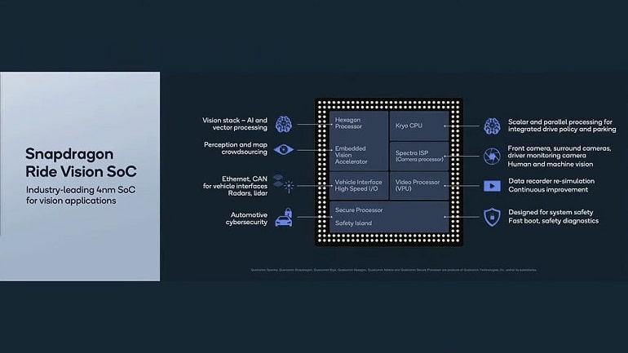Image resolution: width=628 pixels, height=353 pixels.
Task: Click the Scalar and parallel processing description
Action: click(562, 126)
